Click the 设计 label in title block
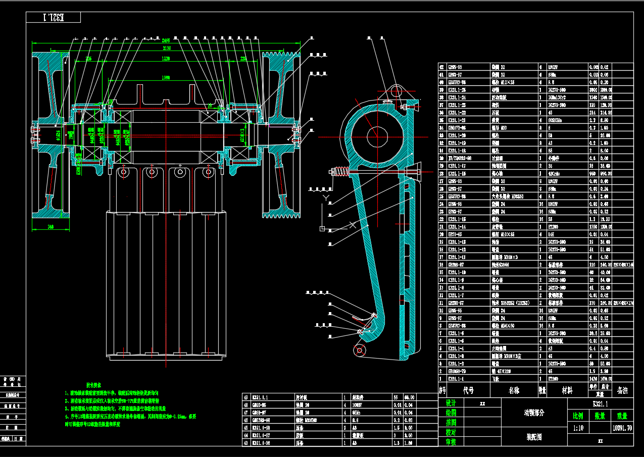This screenshot has width=644, height=457. (x=451, y=403)
